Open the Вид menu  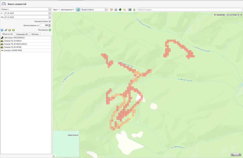(x=56, y=9)
